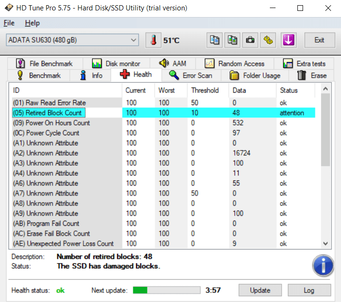This screenshot has height=302, width=341.
Task: Select the (AC) Erase Fail Block Count row
Action: coord(163,233)
